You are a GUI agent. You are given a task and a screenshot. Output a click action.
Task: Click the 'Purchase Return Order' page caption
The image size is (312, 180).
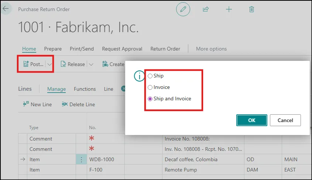[44, 9]
